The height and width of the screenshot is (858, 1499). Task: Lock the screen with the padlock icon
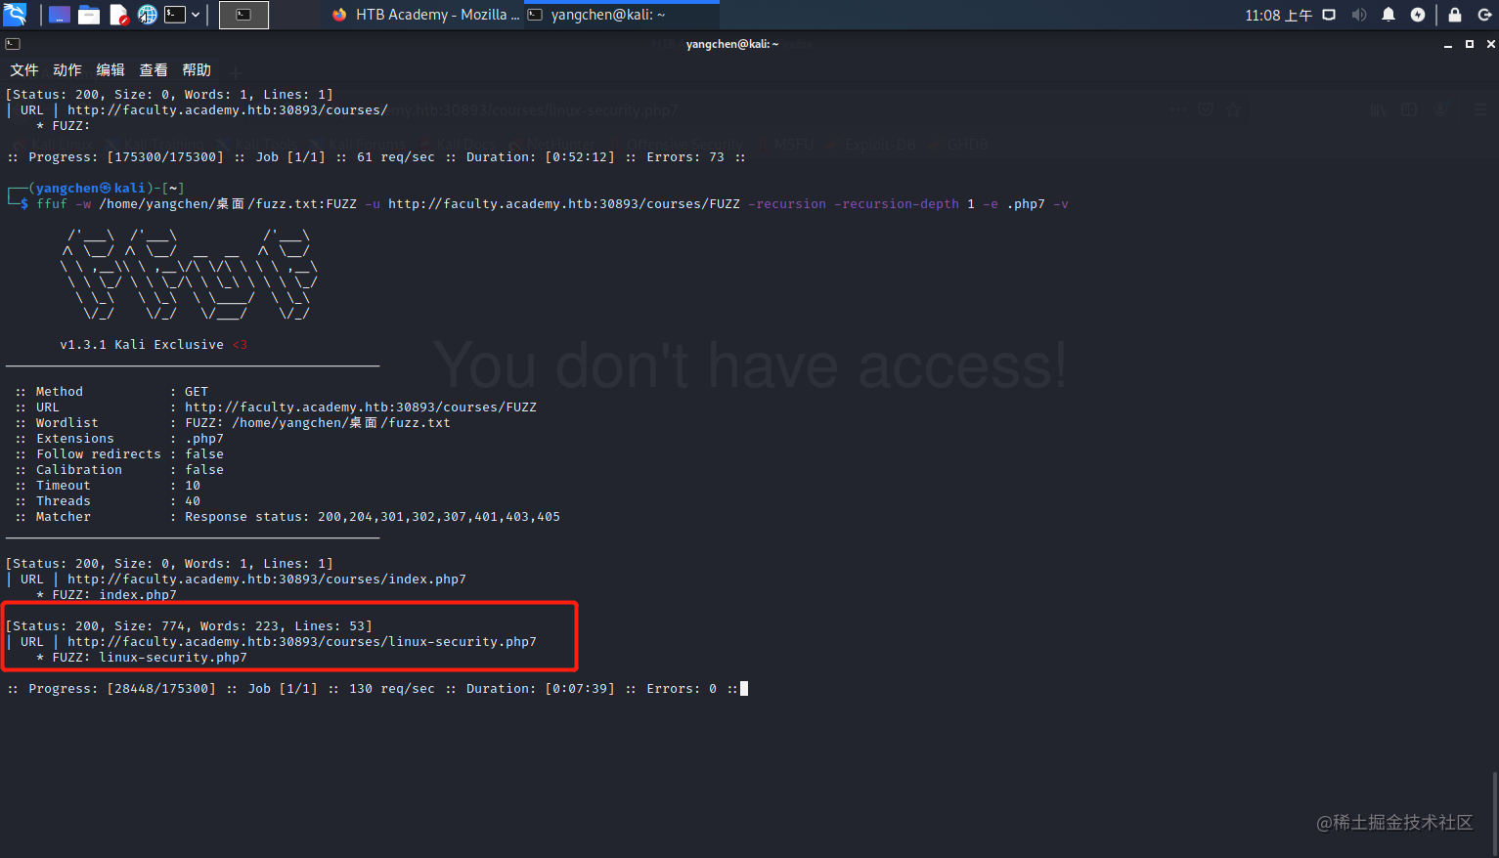pos(1455,15)
